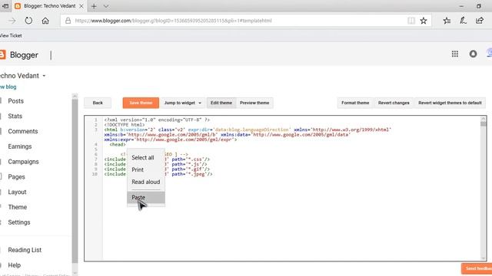Close the Blogger Techno Vedant tab

pyautogui.click(x=81, y=6)
